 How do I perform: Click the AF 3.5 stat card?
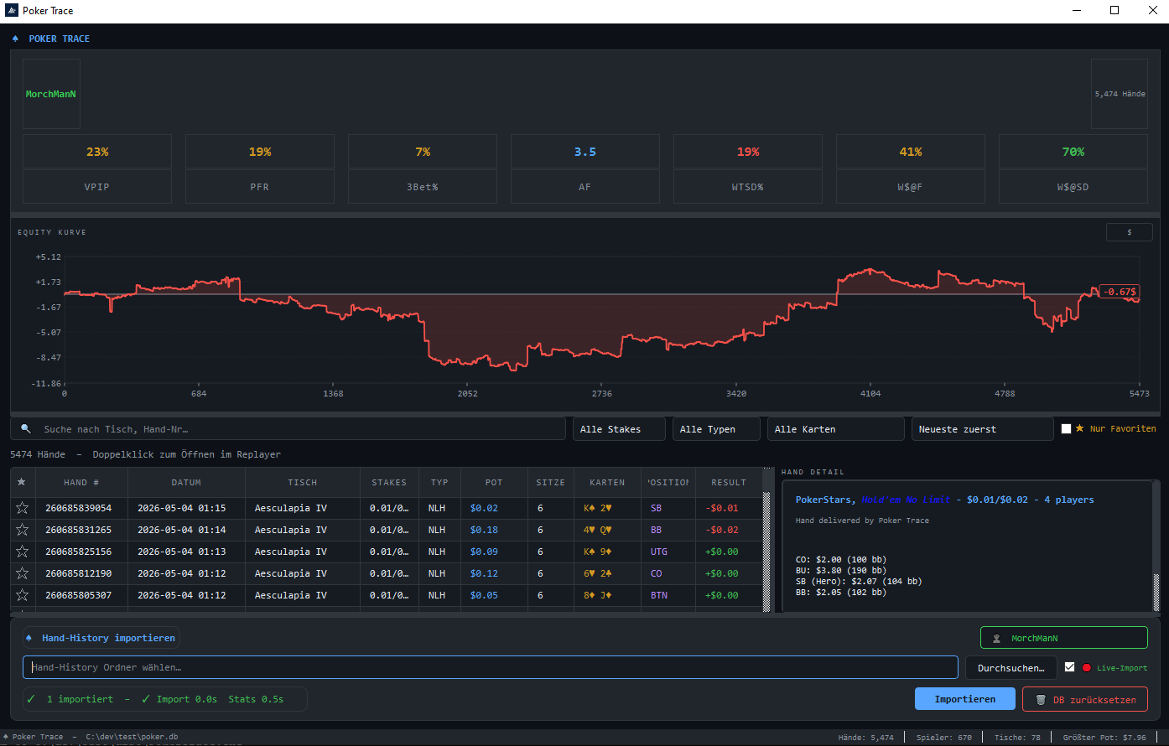pos(585,168)
